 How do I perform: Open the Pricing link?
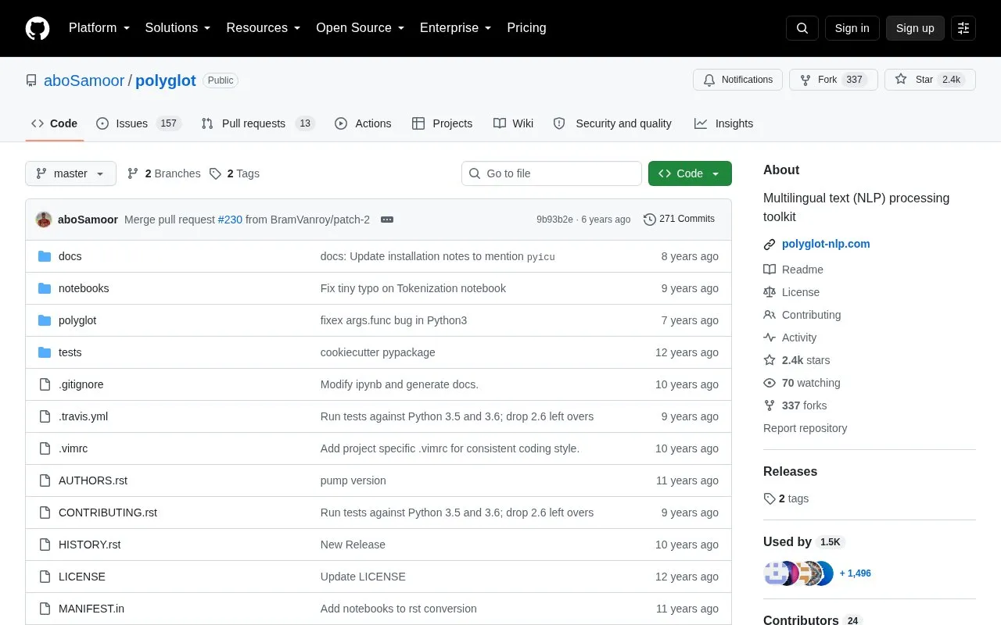(526, 28)
